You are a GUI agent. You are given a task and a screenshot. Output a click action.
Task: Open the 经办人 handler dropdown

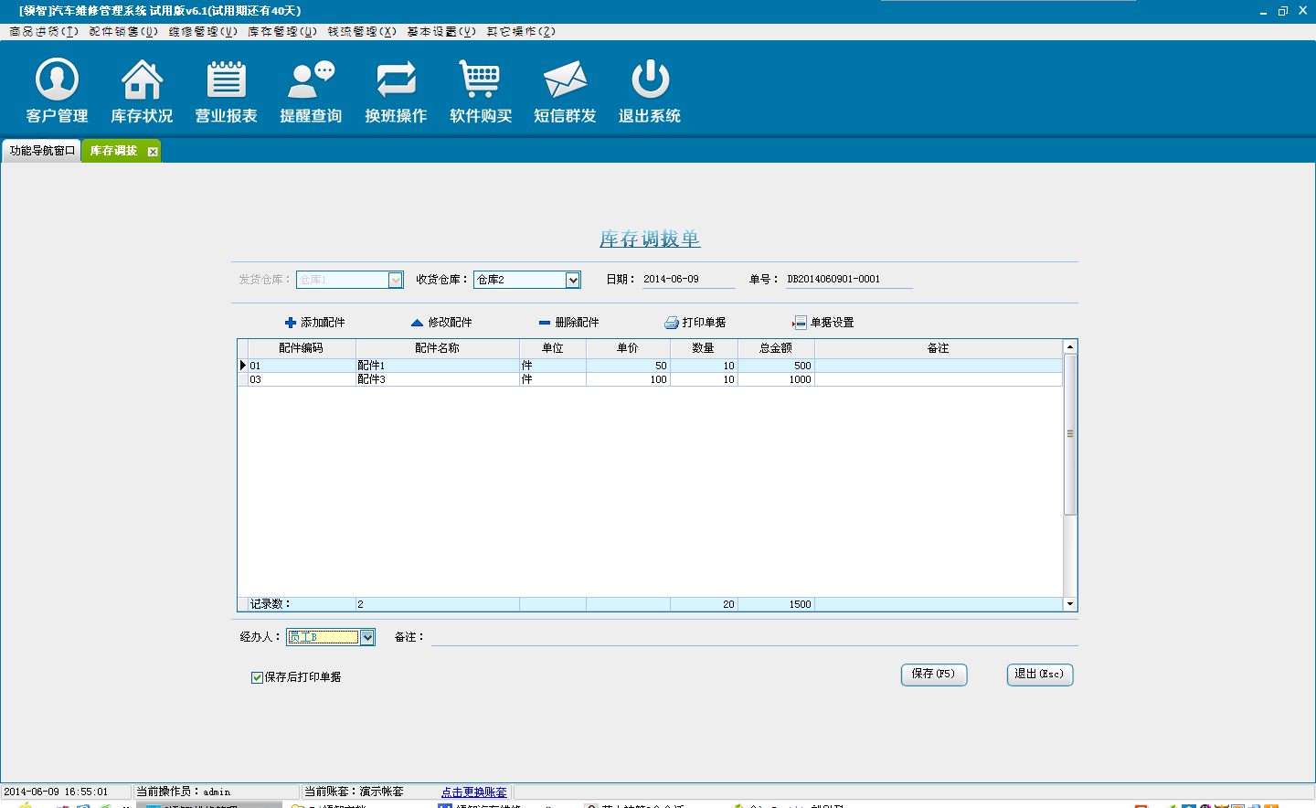click(366, 637)
